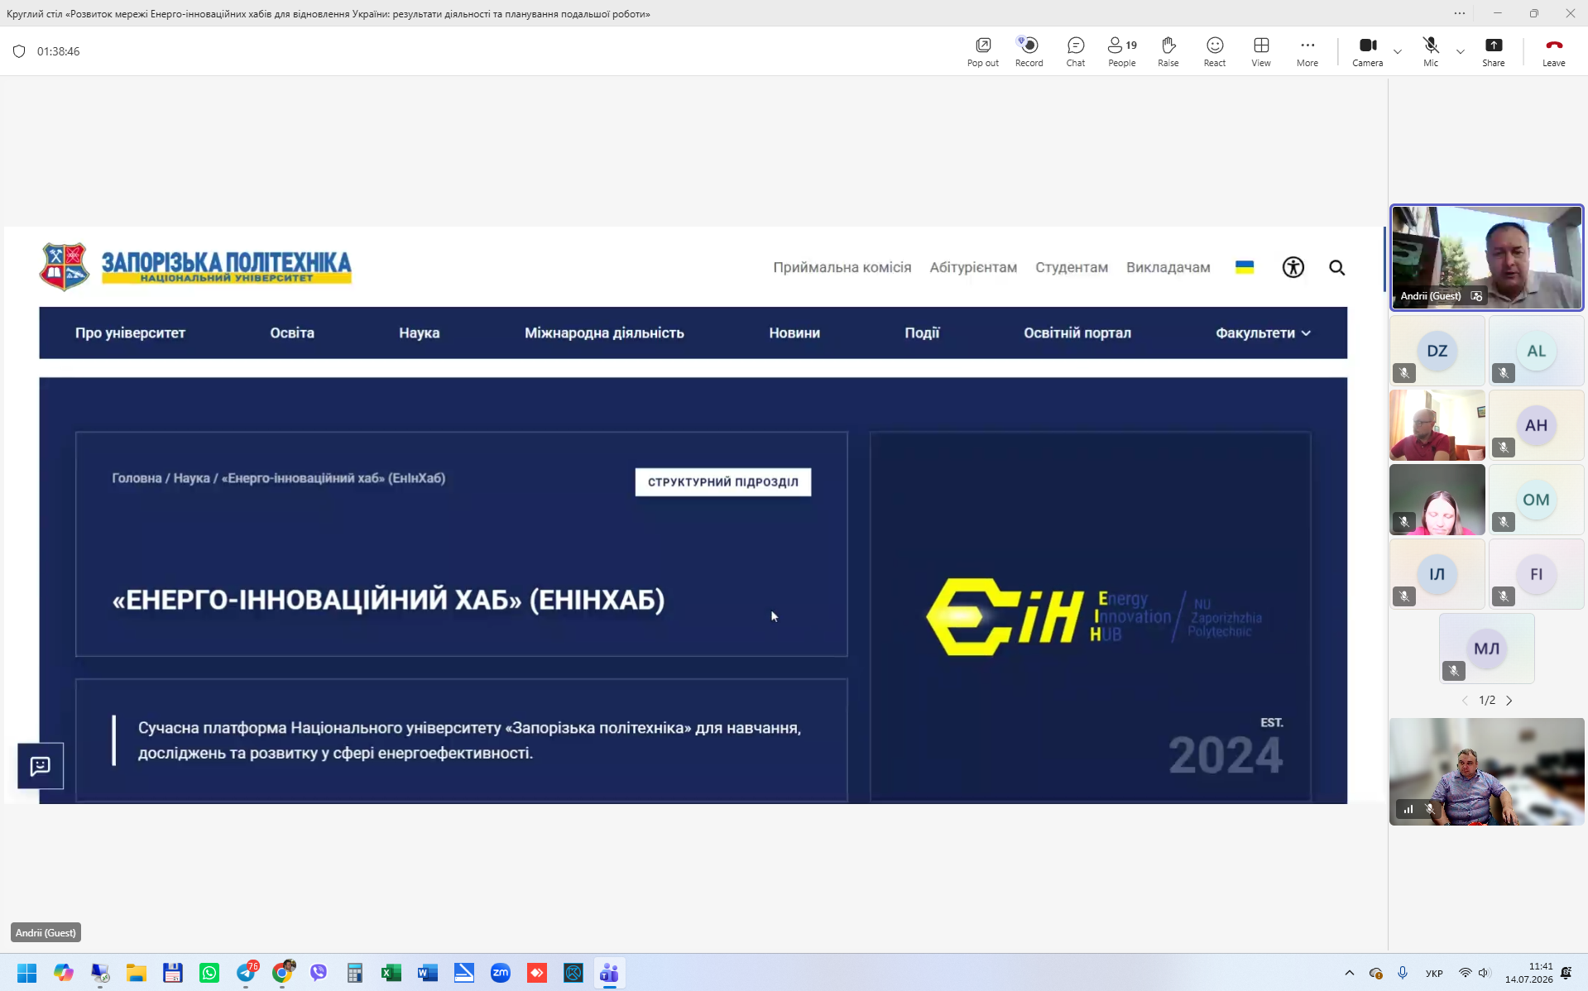Open the Події menu item
The image size is (1588, 991).
click(x=922, y=333)
